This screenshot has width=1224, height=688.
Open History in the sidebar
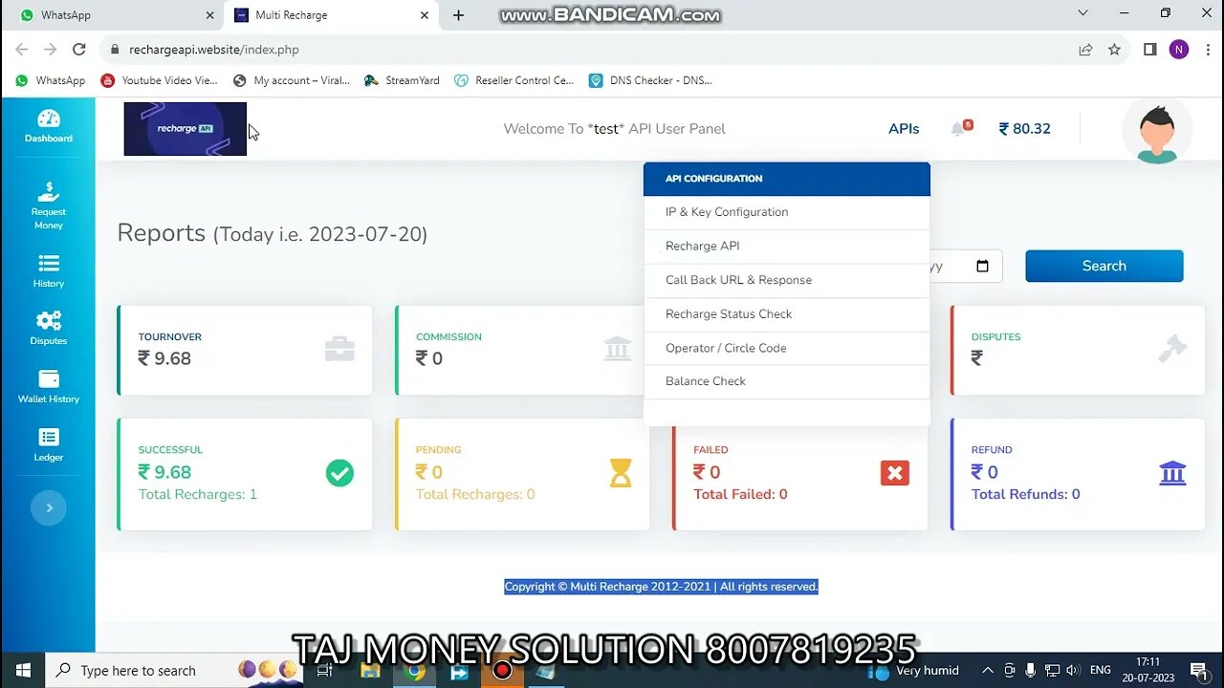coord(48,270)
